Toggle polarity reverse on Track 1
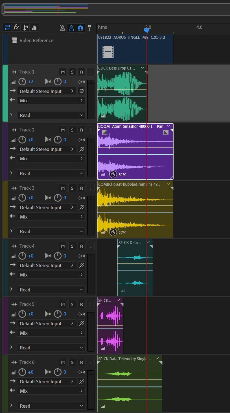This screenshot has width=230, height=413. pyautogui.click(x=81, y=91)
